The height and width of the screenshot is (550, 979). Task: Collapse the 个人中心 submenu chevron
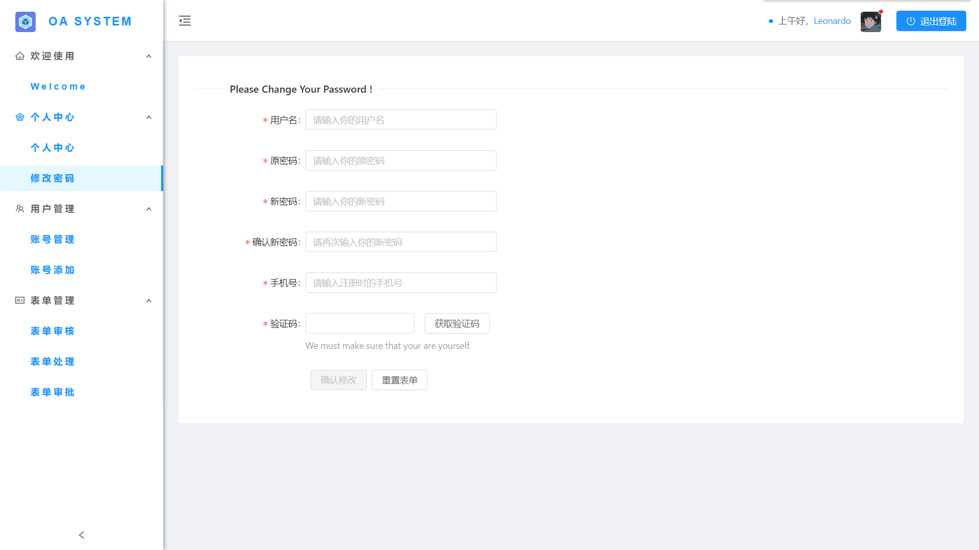pyautogui.click(x=149, y=117)
